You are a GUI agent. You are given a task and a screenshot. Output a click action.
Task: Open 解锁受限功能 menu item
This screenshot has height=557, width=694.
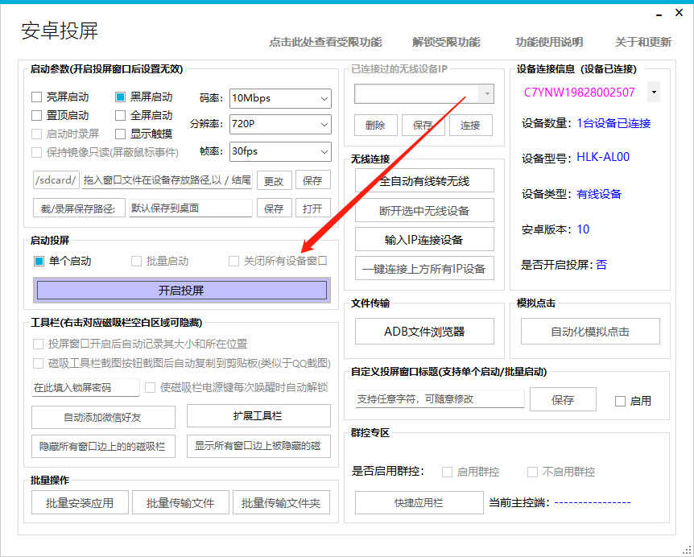tap(446, 42)
